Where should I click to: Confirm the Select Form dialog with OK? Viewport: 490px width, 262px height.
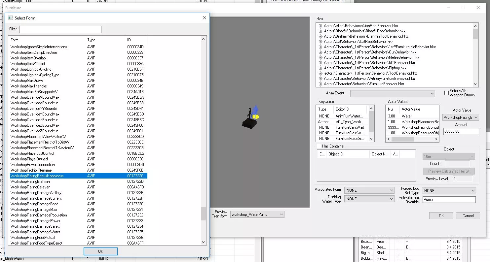tap(100, 251)
